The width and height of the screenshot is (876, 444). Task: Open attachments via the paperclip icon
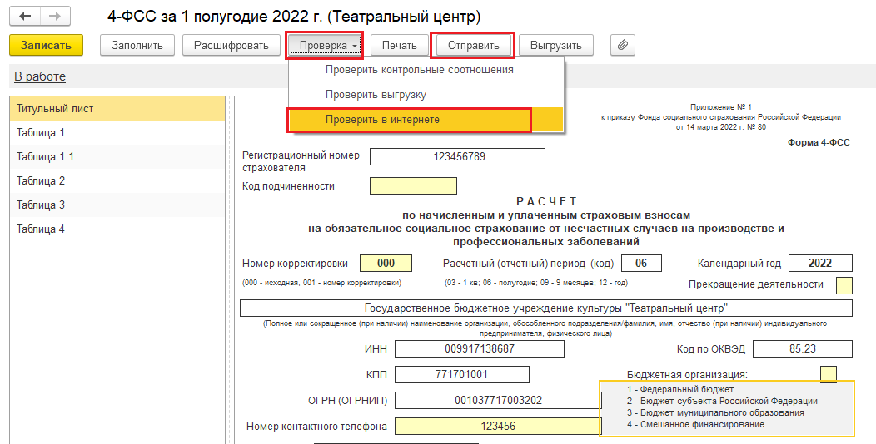(x=622, y=45)
